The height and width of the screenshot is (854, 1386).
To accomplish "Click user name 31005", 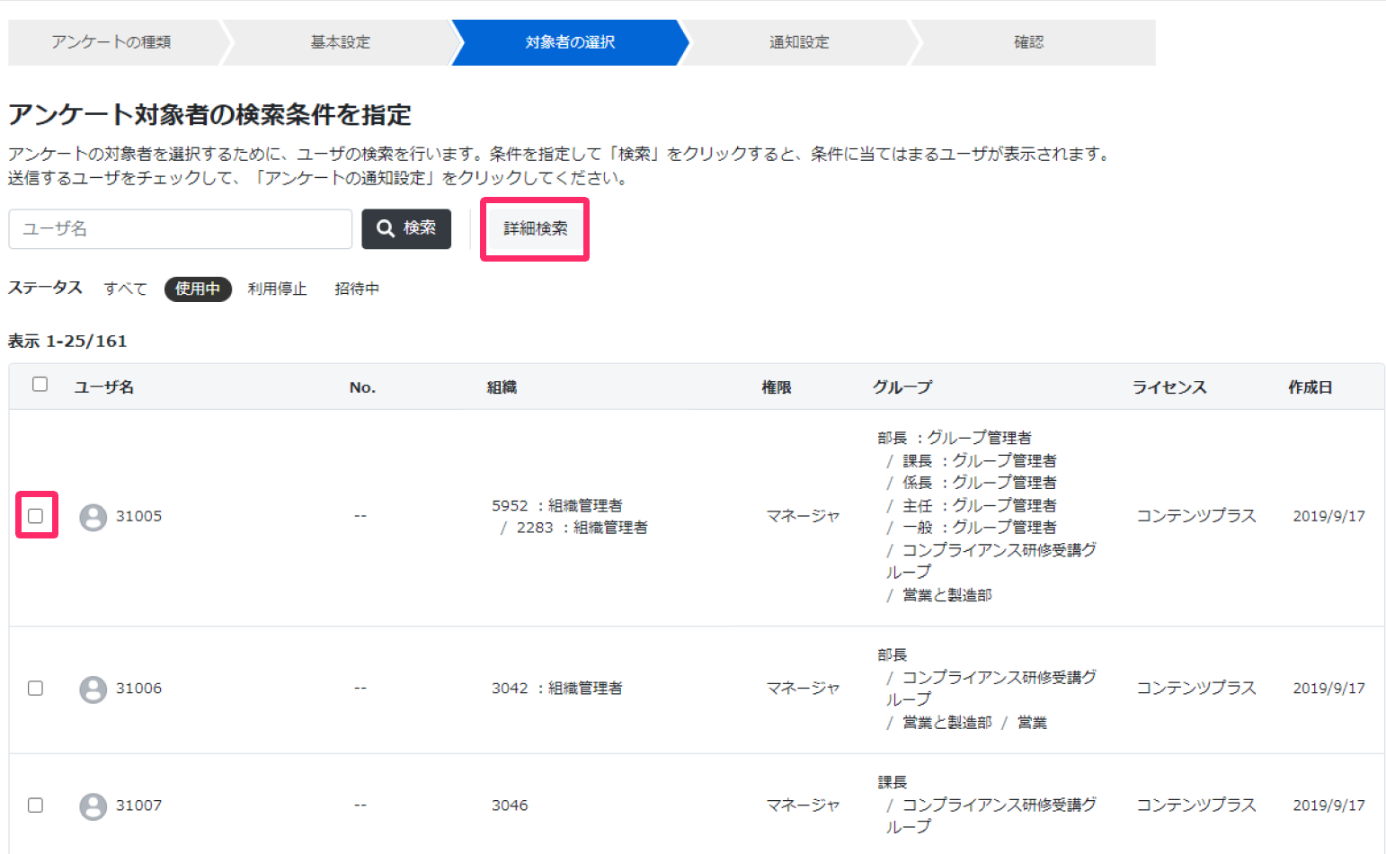I will 138,516.
